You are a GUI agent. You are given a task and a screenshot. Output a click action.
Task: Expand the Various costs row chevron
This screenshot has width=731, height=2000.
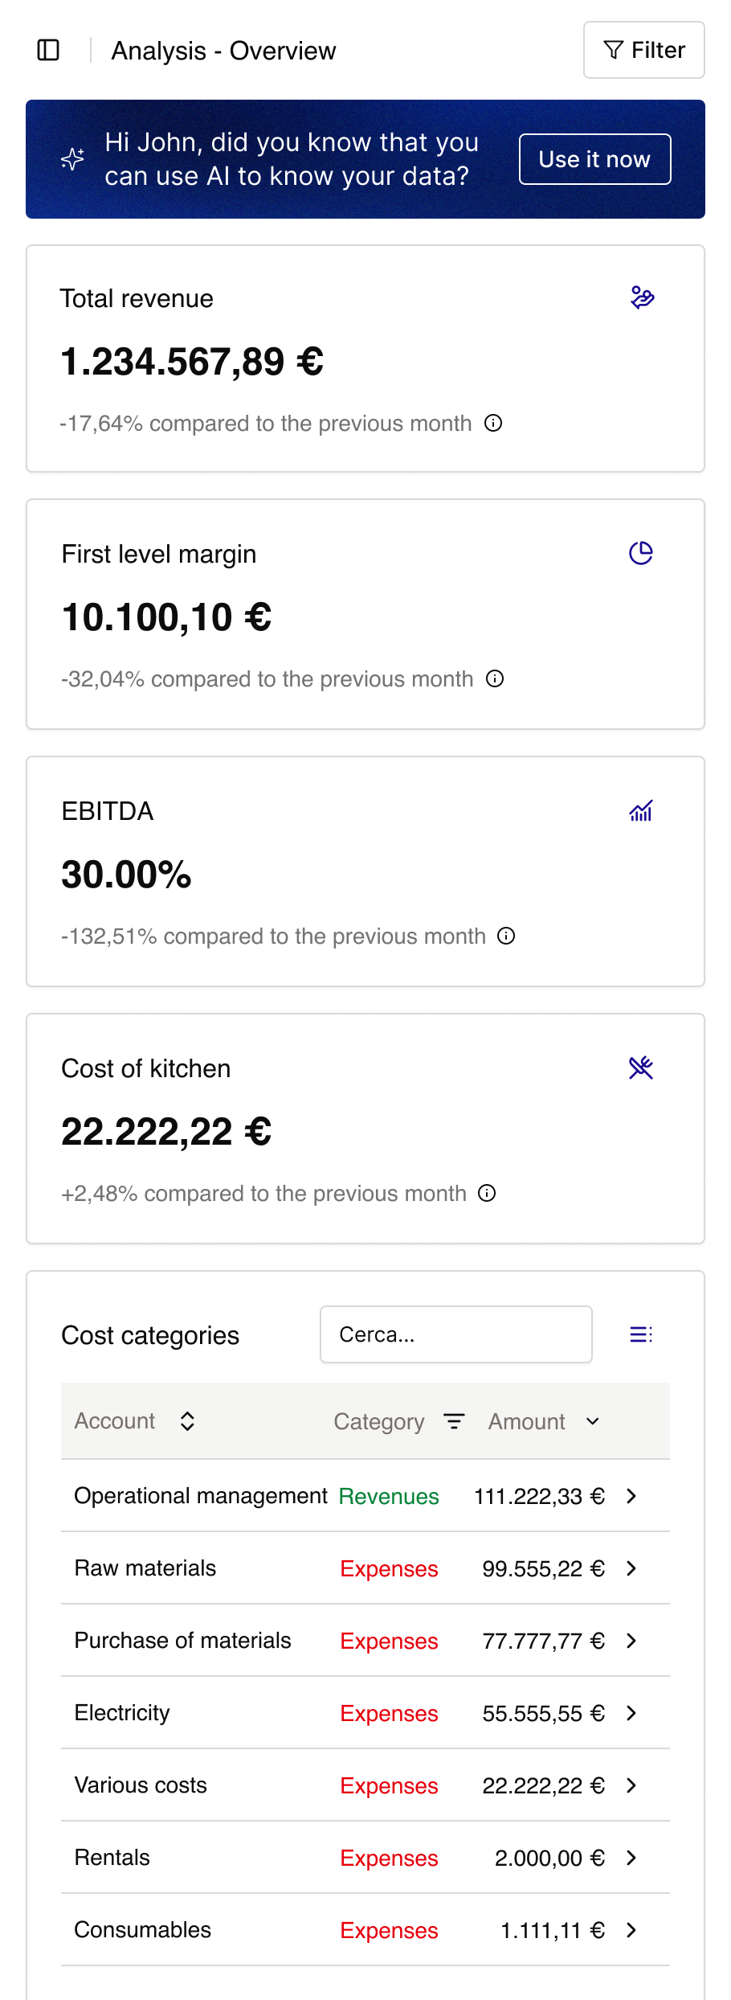tap(631, 1785)
